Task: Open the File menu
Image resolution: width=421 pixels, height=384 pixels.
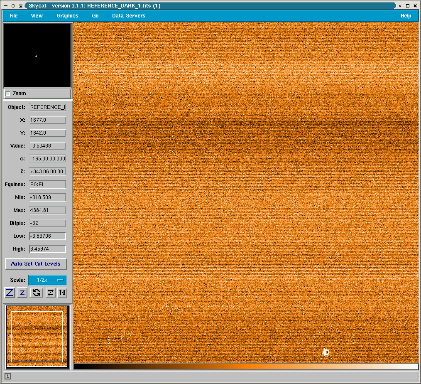Action: (x=14, y=16)
